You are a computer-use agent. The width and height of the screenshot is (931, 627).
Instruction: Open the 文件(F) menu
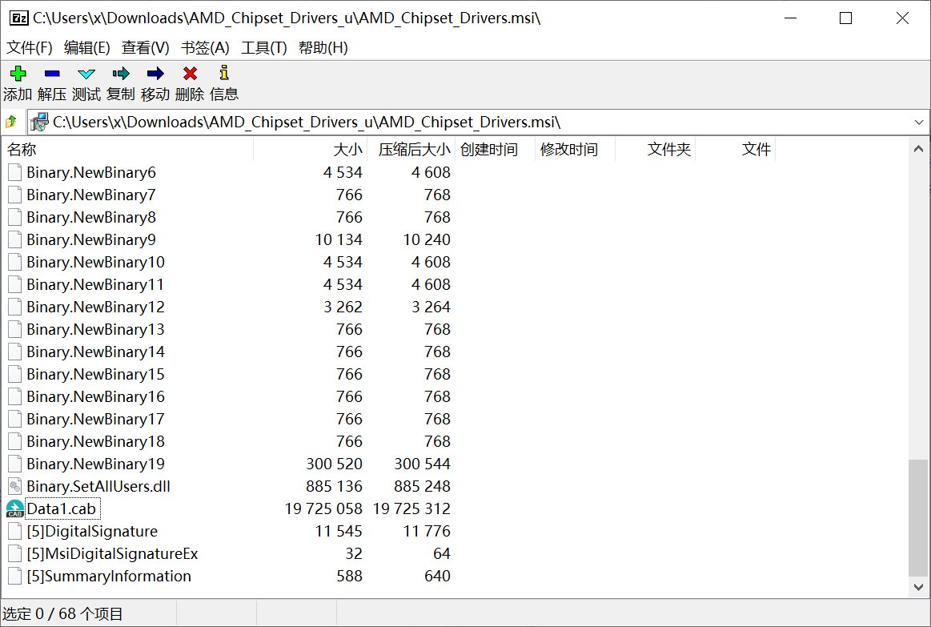click(29, 47)
